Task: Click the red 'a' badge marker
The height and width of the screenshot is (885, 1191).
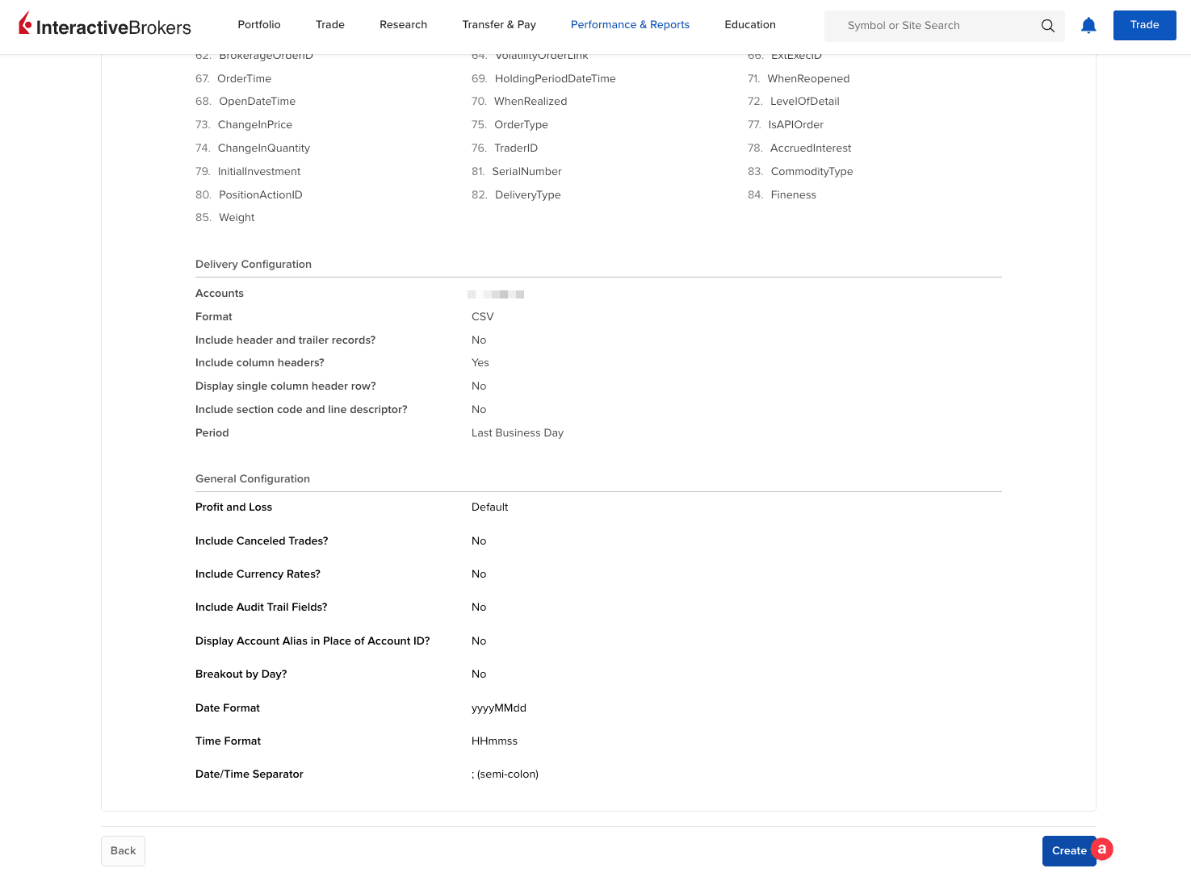Action: 1102,849
